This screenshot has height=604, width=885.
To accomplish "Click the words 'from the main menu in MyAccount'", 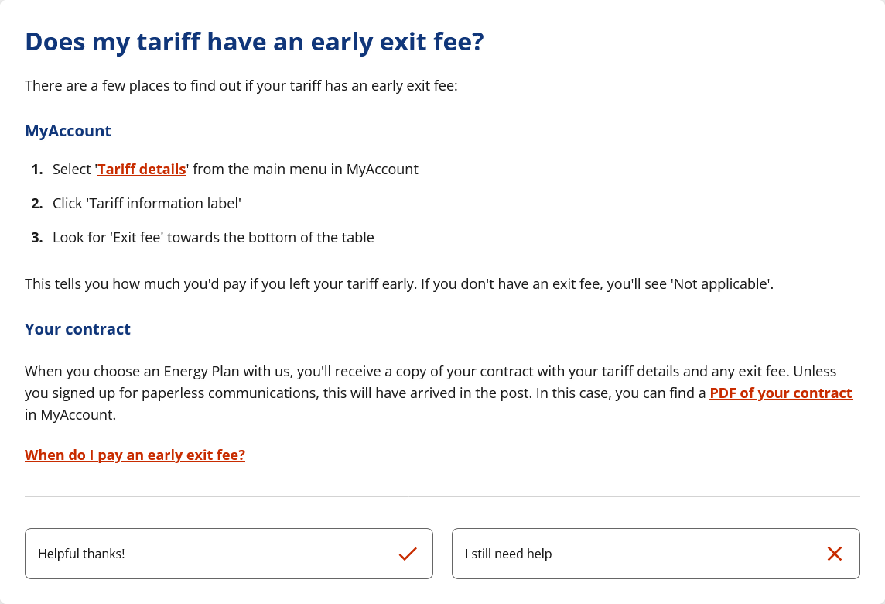I will (x=306, y=169).
